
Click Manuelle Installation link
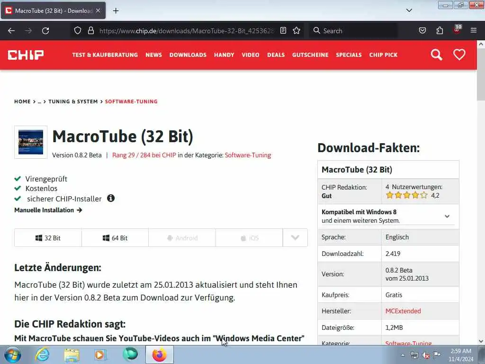click(x=48, y=210)
